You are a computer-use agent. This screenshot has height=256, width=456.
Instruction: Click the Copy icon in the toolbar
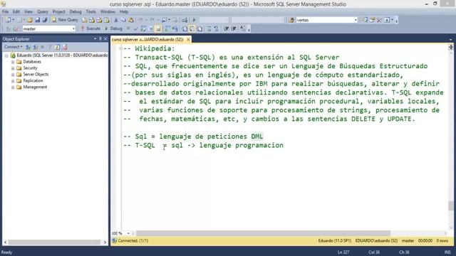pyautogui.click(x=123, y=20)
